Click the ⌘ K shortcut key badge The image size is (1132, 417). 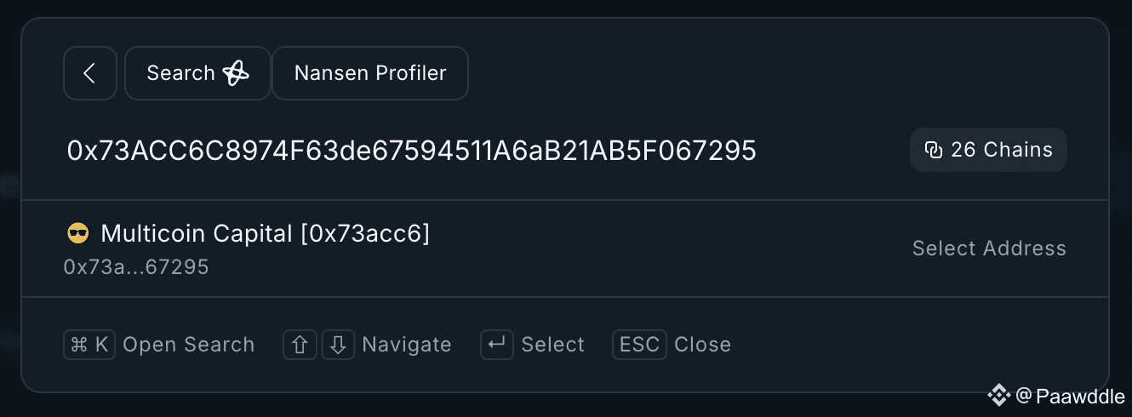pyautogui.click(x=89, y=345)
